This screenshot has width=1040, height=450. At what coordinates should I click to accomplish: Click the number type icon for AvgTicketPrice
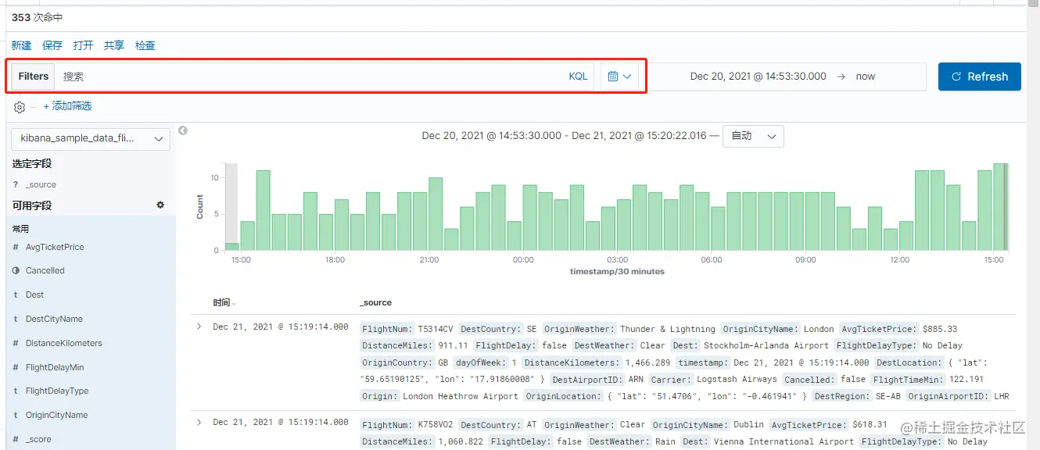pyautogui.click(x=16, y=247)
